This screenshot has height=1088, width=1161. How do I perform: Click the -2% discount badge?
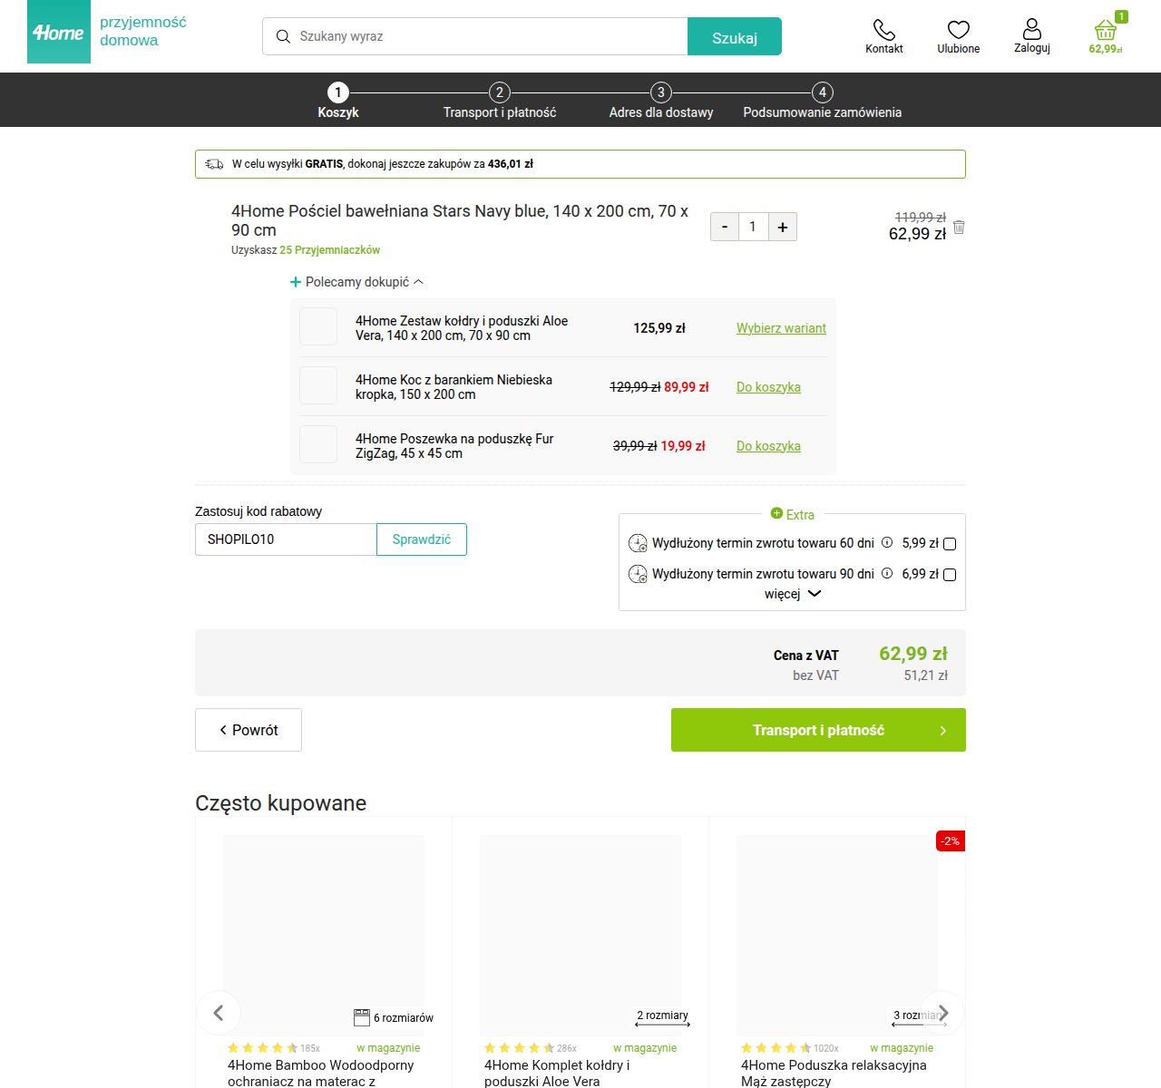(950, 841)
